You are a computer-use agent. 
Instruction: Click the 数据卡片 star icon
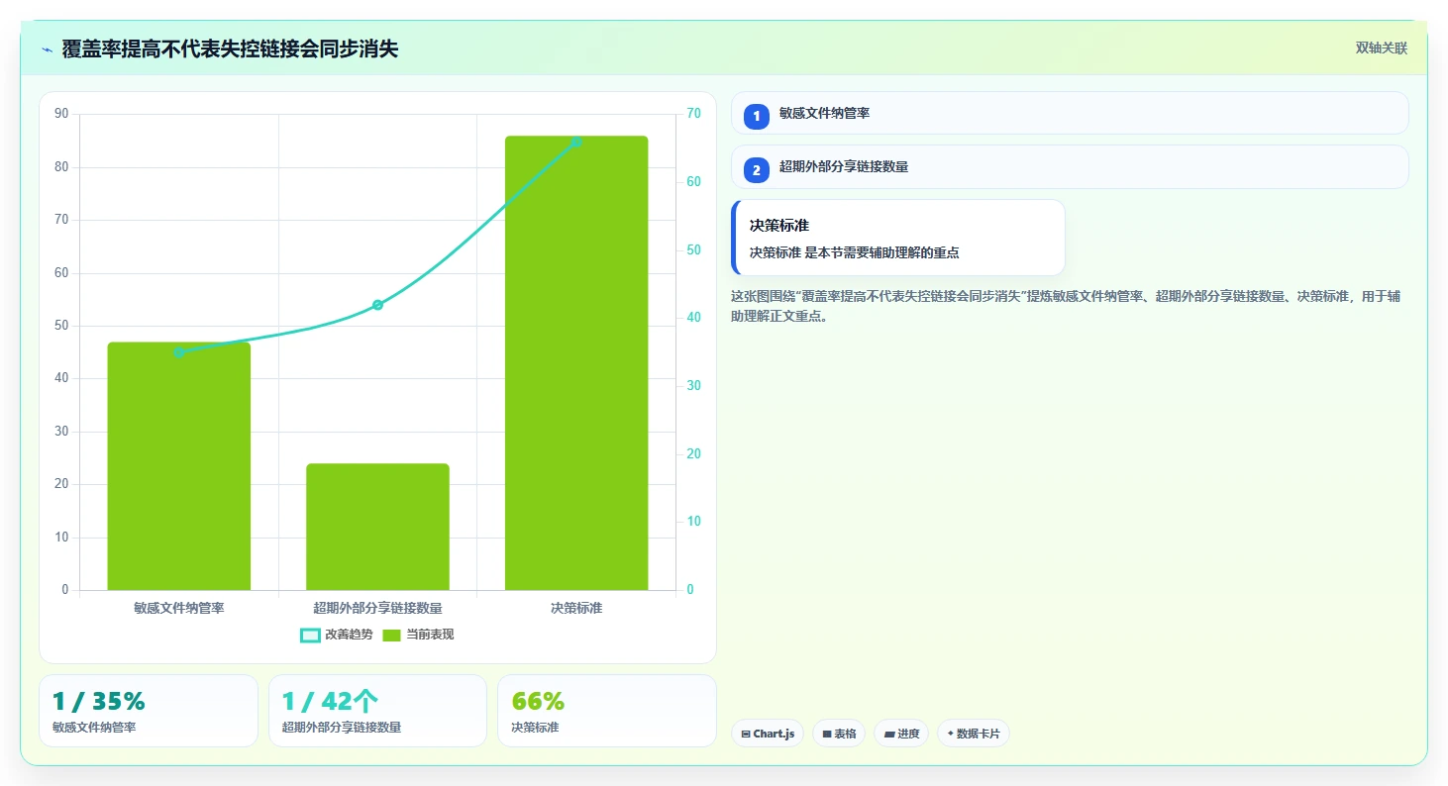point(950,734)
